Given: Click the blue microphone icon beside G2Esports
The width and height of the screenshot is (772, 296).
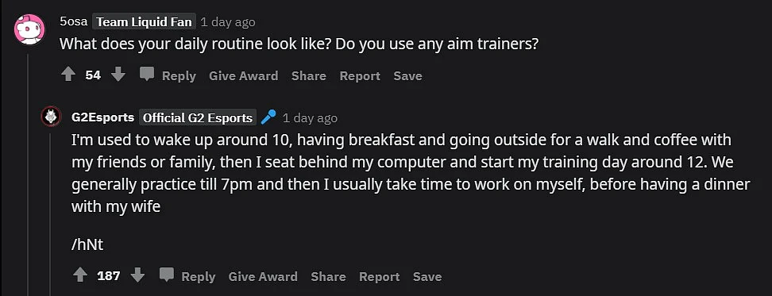Looking at the screenshot, I should click(x=268, y=117).
